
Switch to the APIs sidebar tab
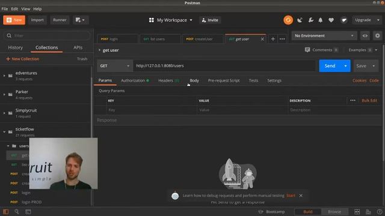click(x=78, y=47)
